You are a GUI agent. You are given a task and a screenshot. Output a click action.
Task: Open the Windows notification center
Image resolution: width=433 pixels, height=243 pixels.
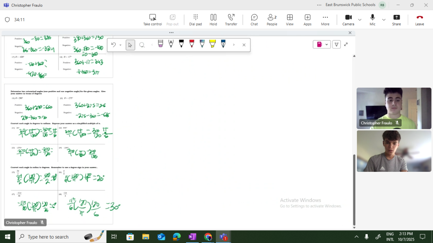pyautogui.click(x=423, y=237)
